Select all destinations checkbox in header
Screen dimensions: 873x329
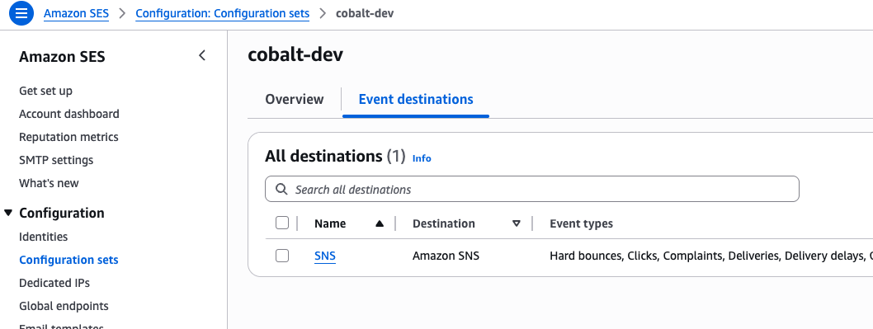pos(282,223)
